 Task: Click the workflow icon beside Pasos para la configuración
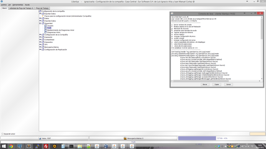(x=43, y=16)
